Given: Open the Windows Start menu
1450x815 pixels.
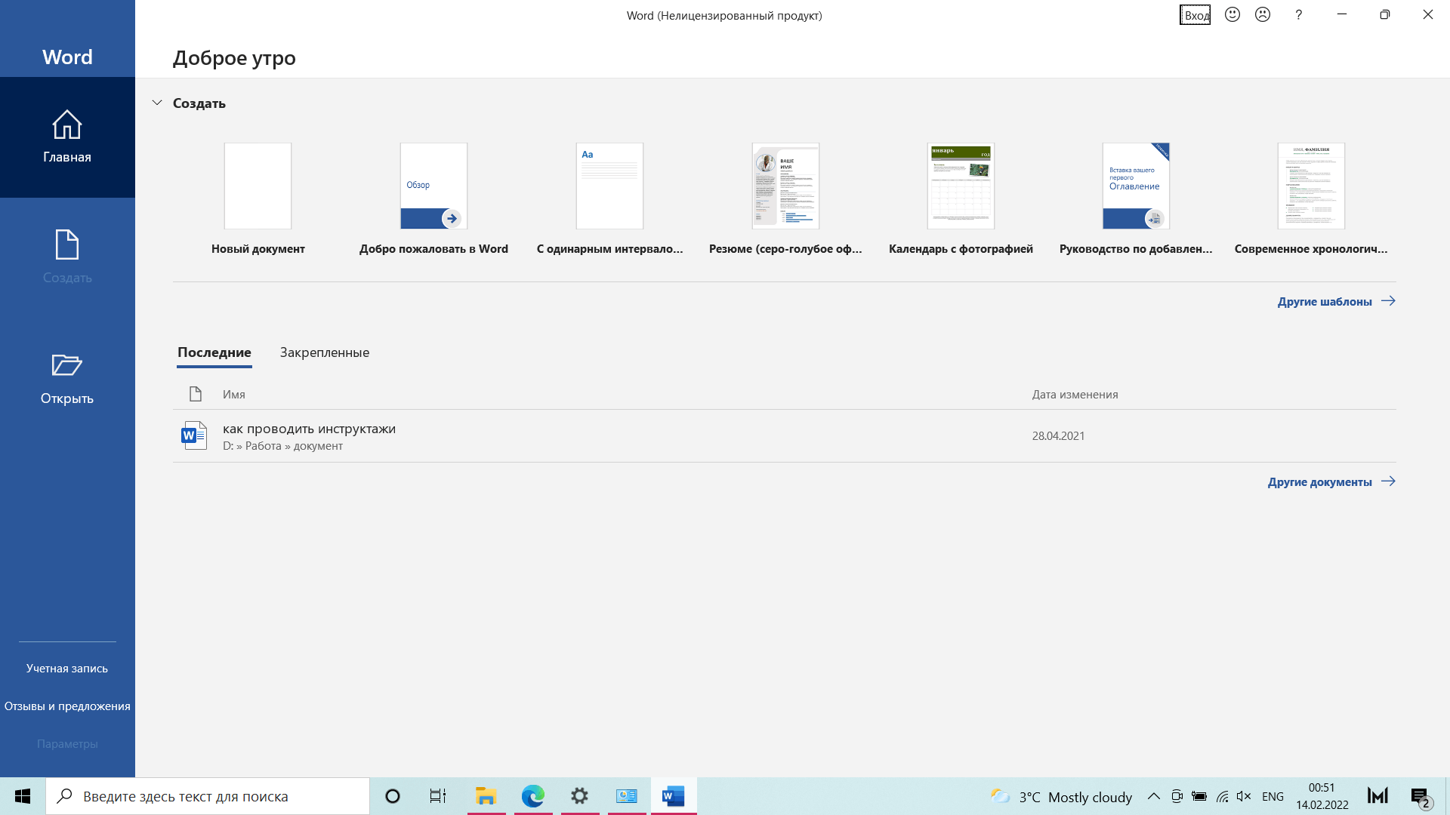Looking at the screenshot, I should (x=23, y=796).
